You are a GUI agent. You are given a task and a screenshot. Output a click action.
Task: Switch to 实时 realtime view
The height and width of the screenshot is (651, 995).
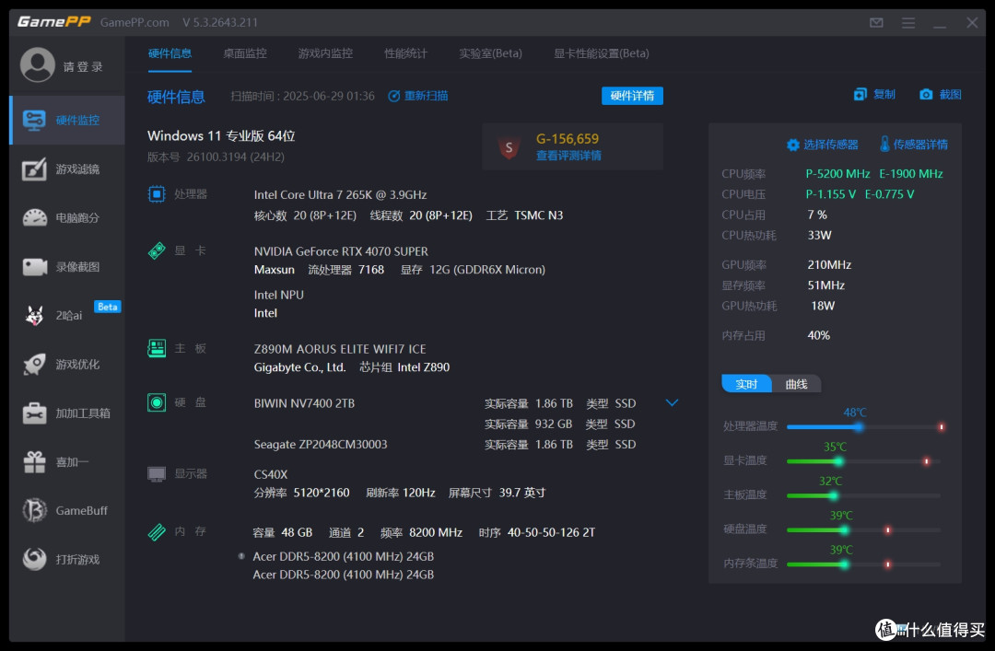point(746,384)
